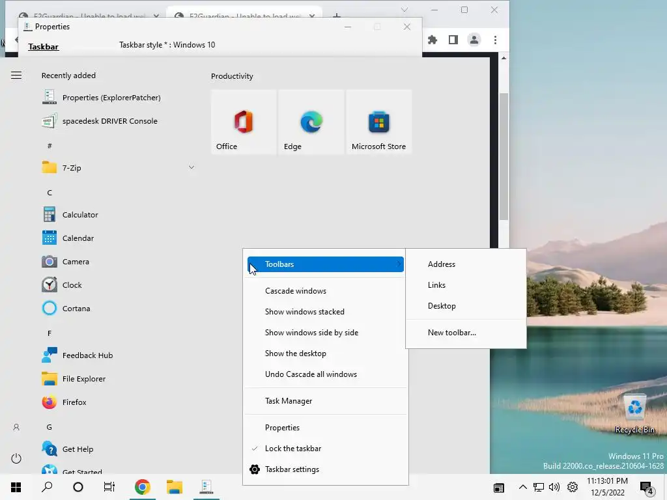The image size is (667, 500).
Task: Expand the 7-Zip folder chevron
Action: click(192, 167)
